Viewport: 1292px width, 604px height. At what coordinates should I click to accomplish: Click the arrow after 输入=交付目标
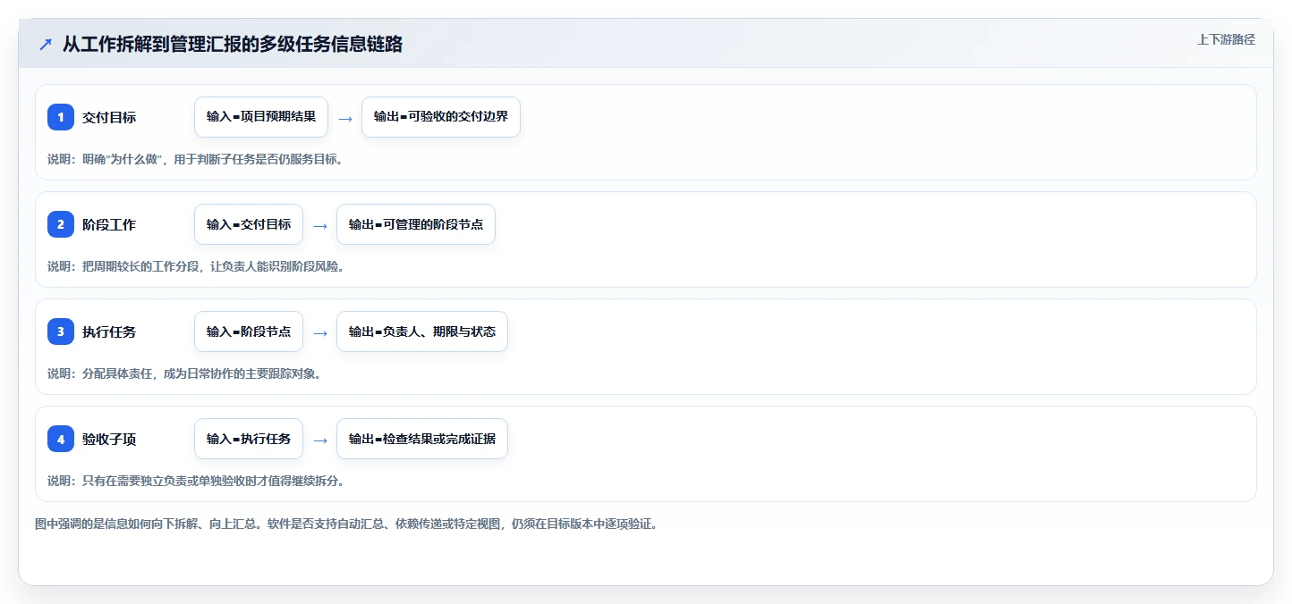[320, 225]
